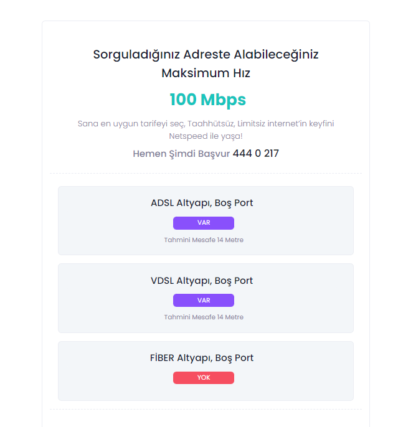
Task: Click the dashed divider below the FİBER card
Action: pos(206,409)
